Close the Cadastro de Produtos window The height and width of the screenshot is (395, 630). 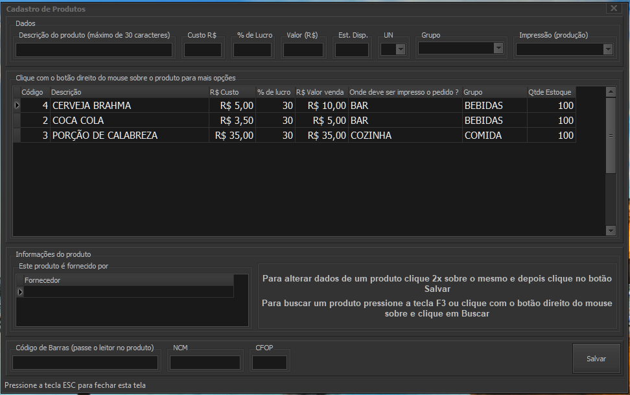614,8
